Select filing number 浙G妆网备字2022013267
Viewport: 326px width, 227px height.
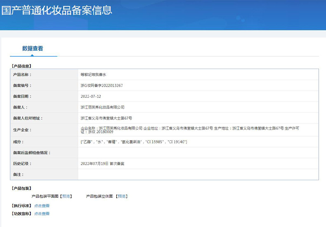point(102,85)
